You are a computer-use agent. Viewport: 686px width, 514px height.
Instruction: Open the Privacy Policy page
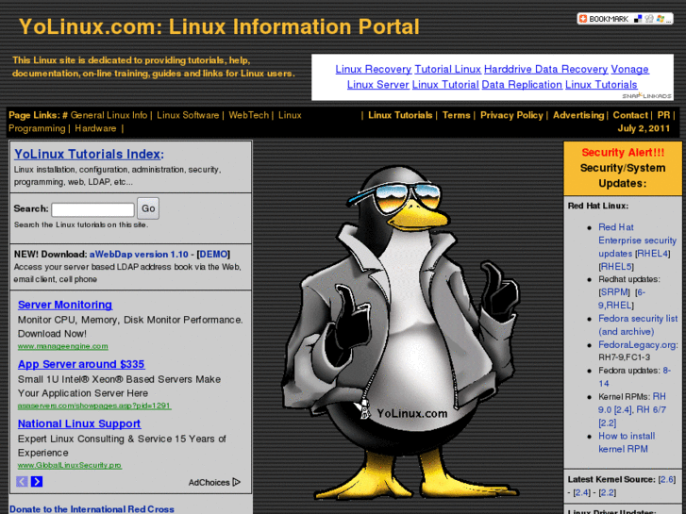[511, 115]
